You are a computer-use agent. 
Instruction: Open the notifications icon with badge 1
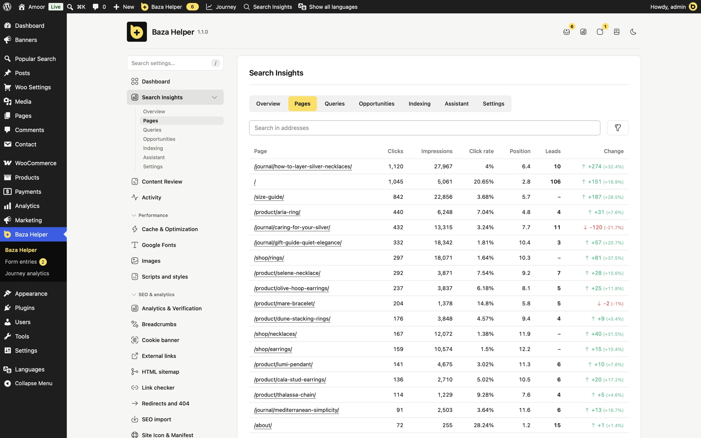600,32
